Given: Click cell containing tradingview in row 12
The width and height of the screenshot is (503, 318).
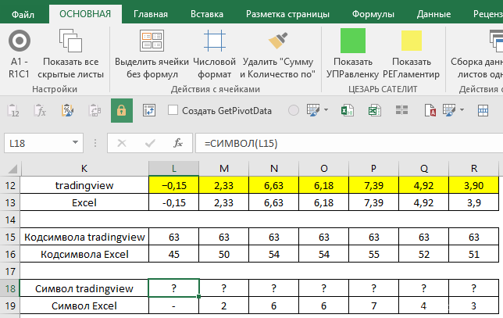Looking at the screenshot, I should point(84,185).
